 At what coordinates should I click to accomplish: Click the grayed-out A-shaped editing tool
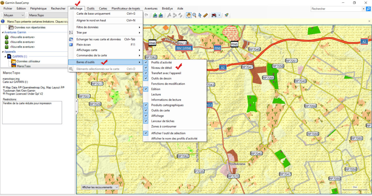tap(169, 15)
